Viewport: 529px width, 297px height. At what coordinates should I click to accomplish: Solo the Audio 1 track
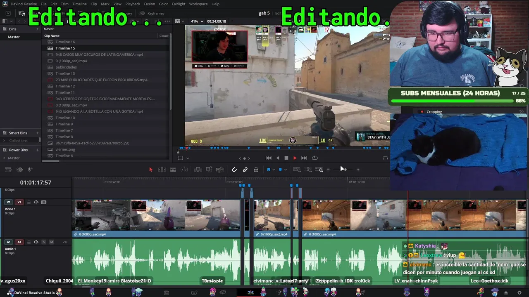[x=44, y=242]
